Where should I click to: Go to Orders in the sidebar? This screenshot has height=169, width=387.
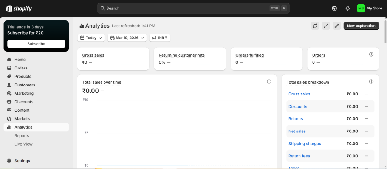[x=21, y=68]
